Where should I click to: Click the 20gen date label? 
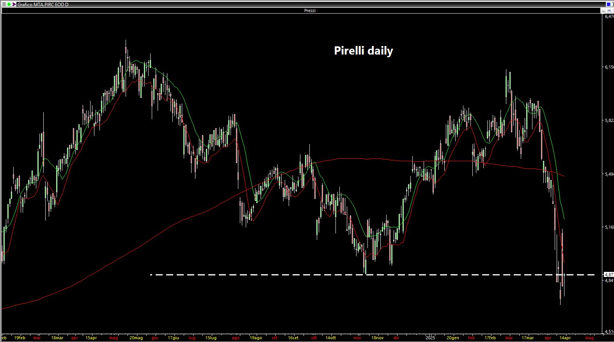pos(453,338)
